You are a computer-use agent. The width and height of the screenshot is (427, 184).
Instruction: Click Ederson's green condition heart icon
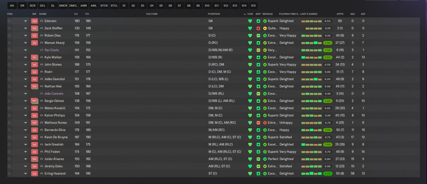(250, 21)
